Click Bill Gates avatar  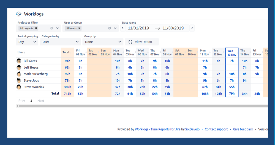(19, 61)
